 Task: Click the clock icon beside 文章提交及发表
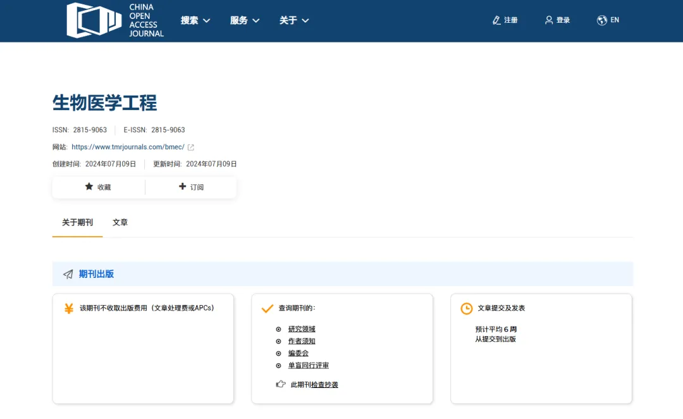coord(467,309)
